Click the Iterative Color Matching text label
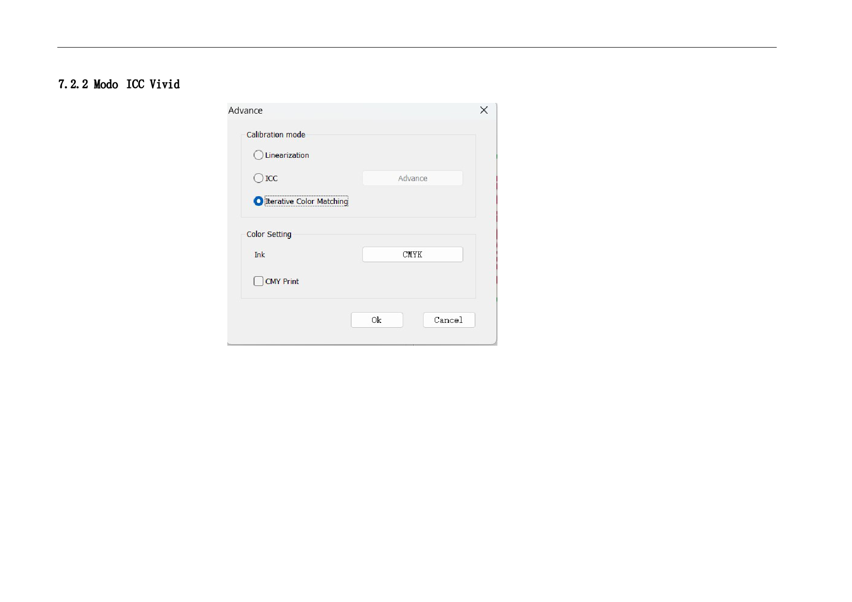852x602 pixels. 307,201
